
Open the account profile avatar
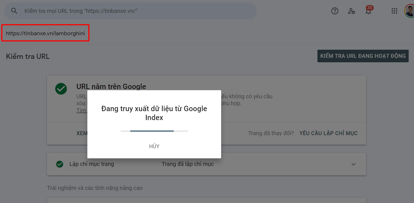409,11
